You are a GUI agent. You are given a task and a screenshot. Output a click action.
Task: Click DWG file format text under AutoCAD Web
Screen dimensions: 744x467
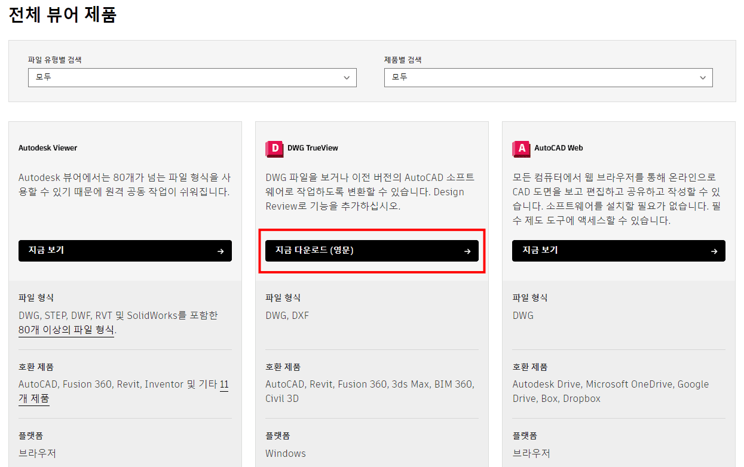click(523, 315)
